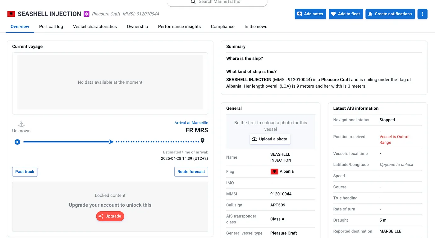435x238 pixels.
Task: Click the Create notifications button
Action: [390, 14]
